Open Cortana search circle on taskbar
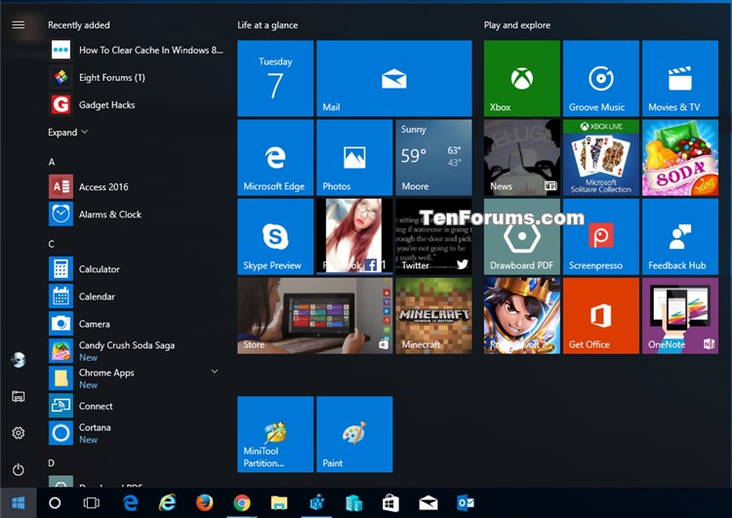 55,502
